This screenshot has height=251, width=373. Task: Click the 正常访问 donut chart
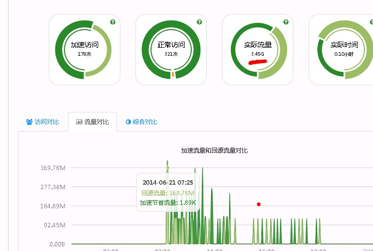(x=171, y=50)
